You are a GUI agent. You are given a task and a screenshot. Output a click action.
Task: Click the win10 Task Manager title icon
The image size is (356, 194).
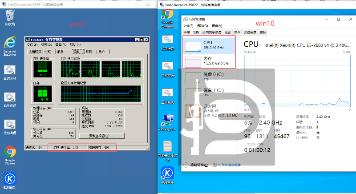(186, 19)
